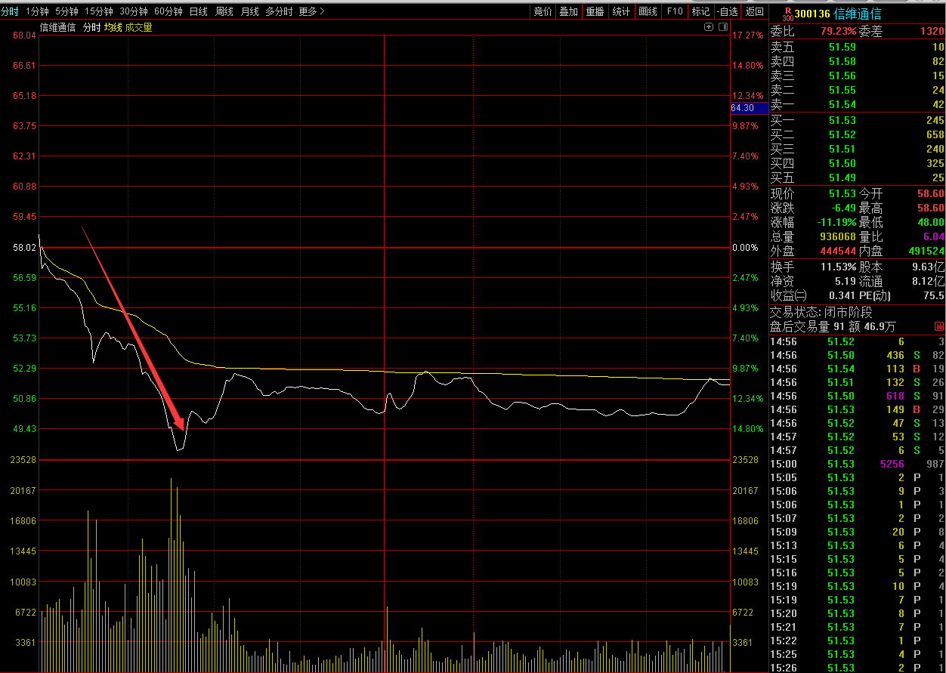This screenshot has width=946, height=673.
Task: Open the 月线 monthly chart tab
Action: coord(250,11)
